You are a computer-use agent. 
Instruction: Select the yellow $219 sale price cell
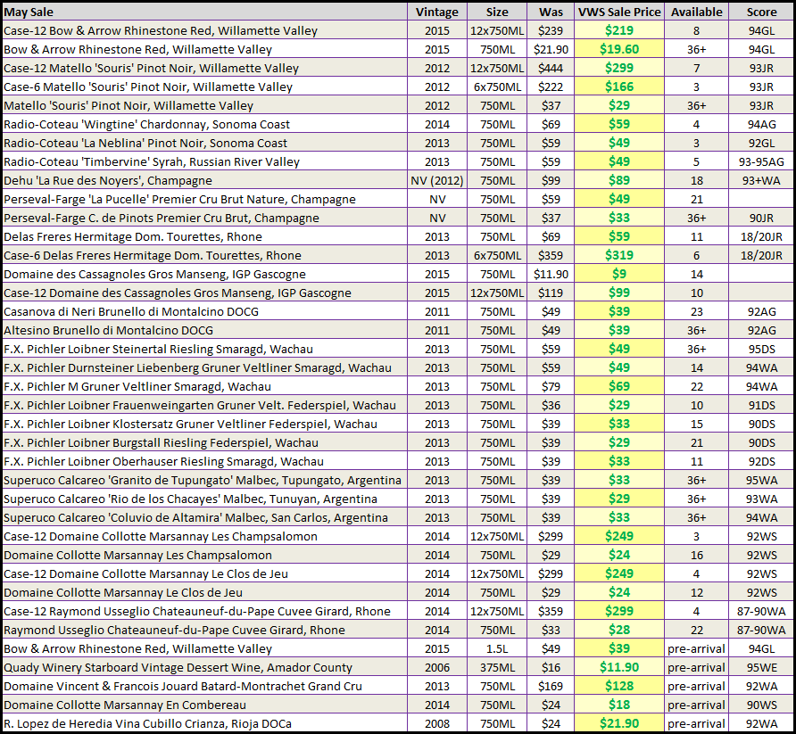coord(619,30)
